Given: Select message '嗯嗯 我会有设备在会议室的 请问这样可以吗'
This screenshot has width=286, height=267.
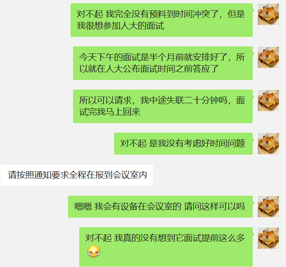Looking at the screenshot, I should click(160, 207).
